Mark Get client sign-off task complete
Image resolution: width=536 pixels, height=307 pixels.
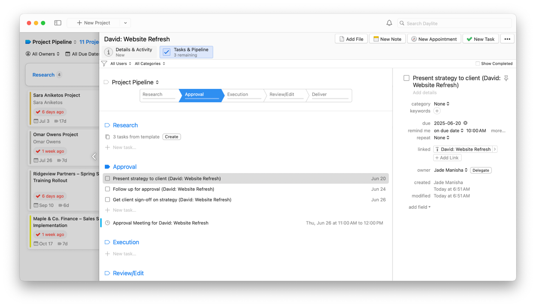pyautogui.click(x=107, y=200)
